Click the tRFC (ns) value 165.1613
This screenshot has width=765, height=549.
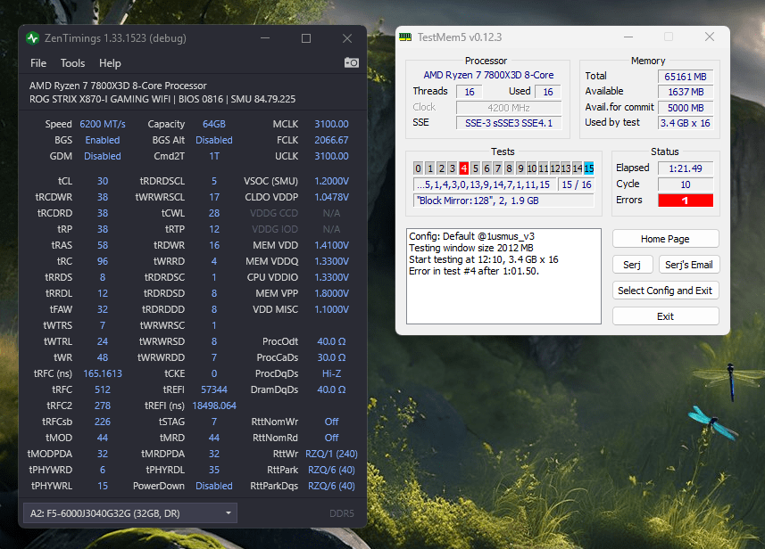pos(103,373)
